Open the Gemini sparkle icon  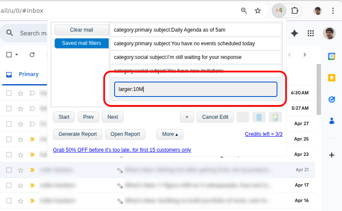point(294,33)
